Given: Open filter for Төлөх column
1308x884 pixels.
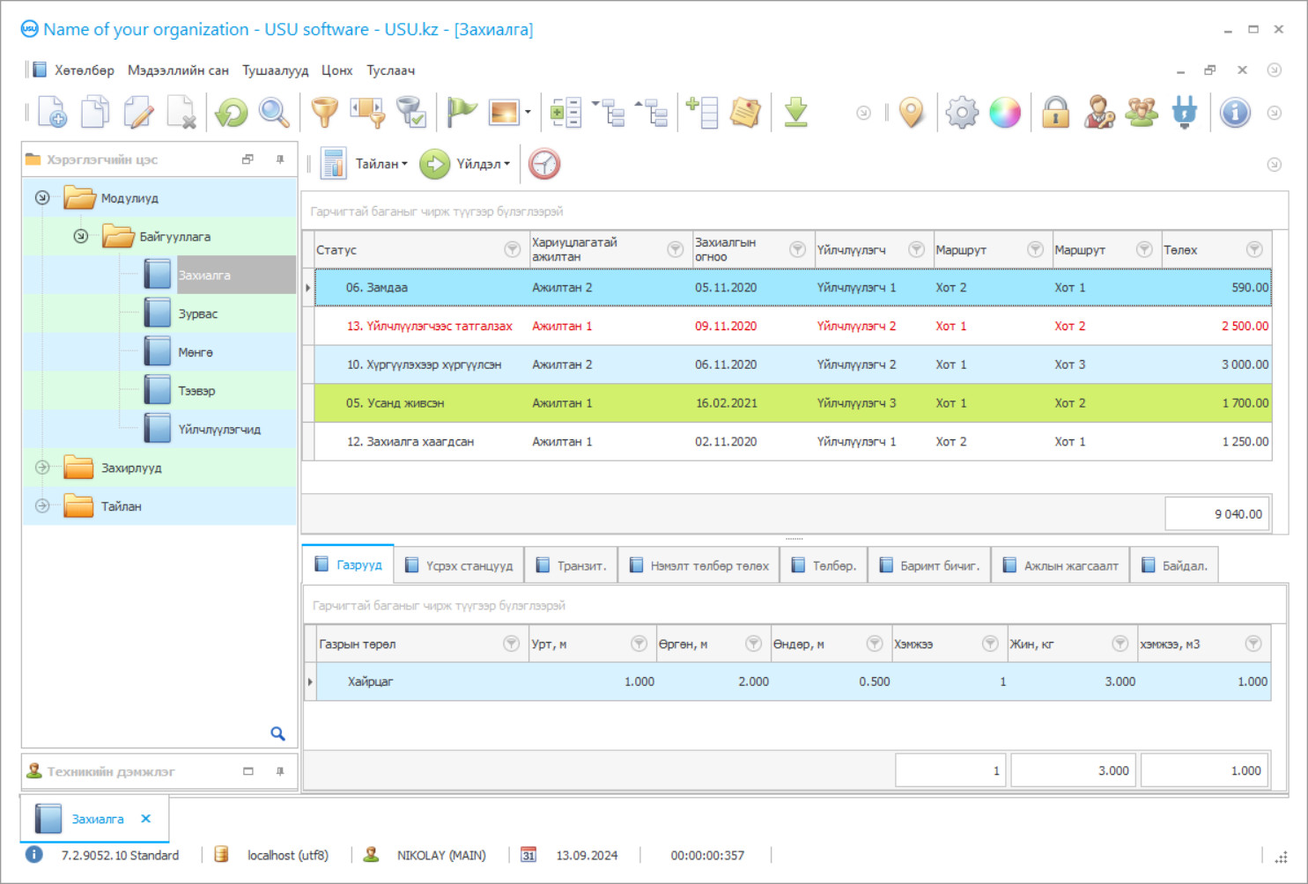Looking at the screenshot, I should tap(1254, 250).
